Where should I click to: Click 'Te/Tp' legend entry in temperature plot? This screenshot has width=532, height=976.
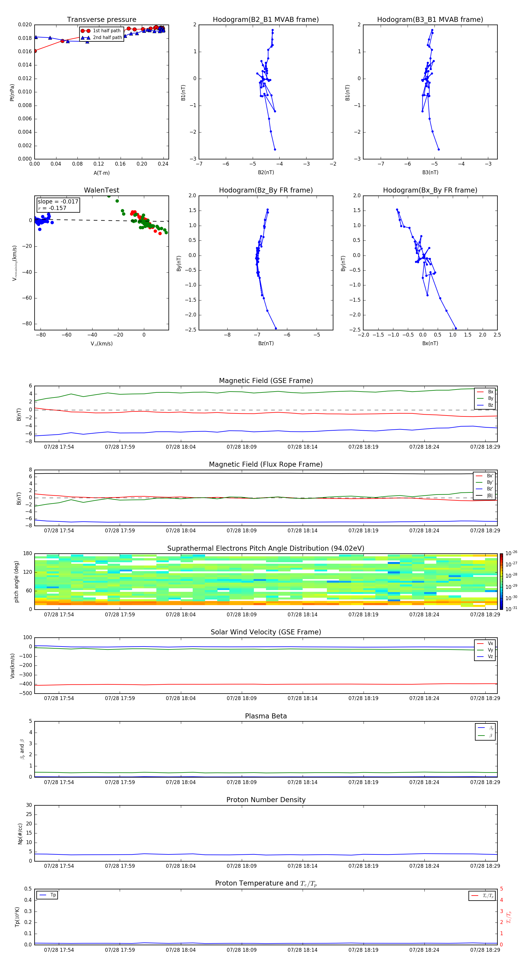tap(482, 896)
